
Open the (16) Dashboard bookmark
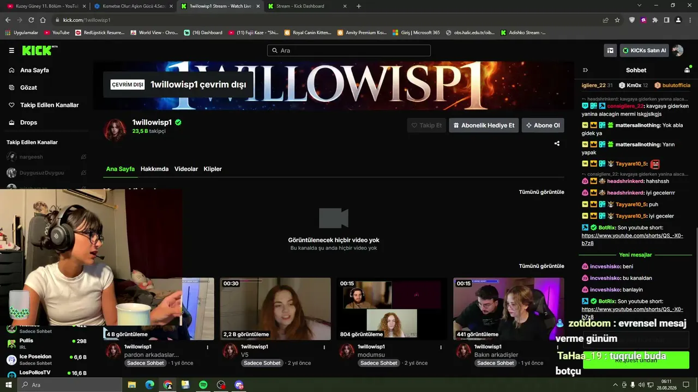pos(203,33)
